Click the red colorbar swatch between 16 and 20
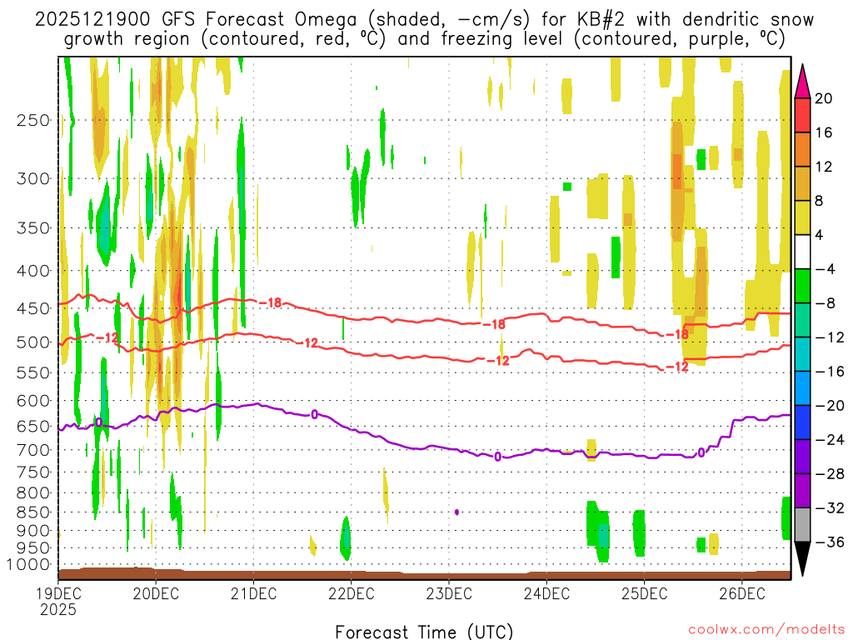This screenshot has height=640, width=853. pyautogui.click(x=802, y=115)
